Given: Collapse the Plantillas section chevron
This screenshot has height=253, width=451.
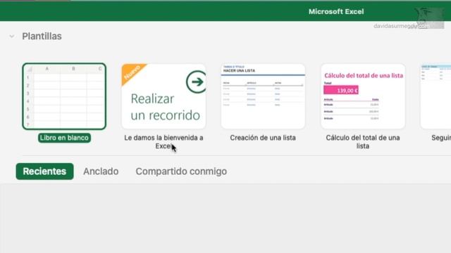Looking at the screenshot, I should tap(12, 37).
